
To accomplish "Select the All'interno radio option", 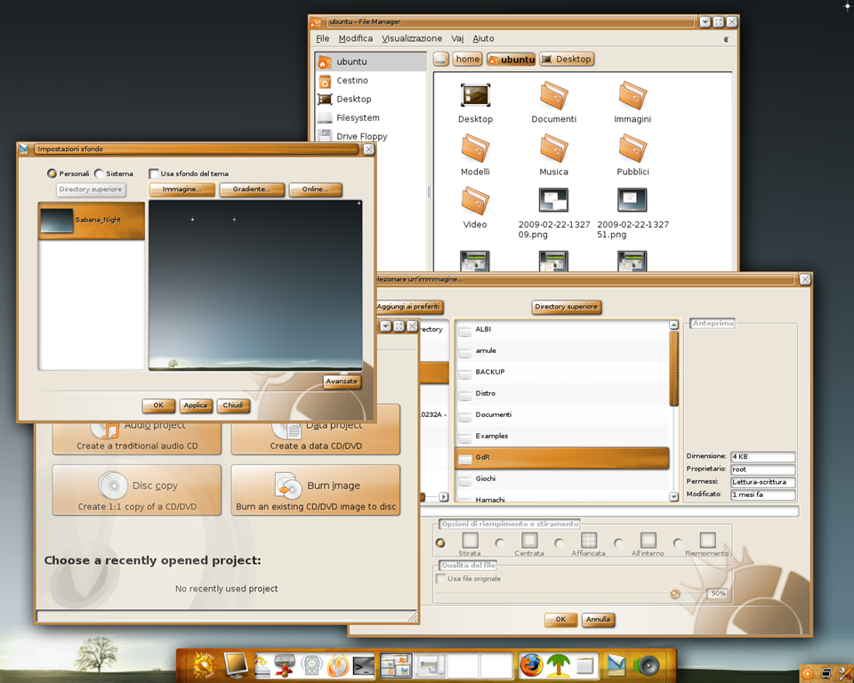I will [x=618, y=543].
